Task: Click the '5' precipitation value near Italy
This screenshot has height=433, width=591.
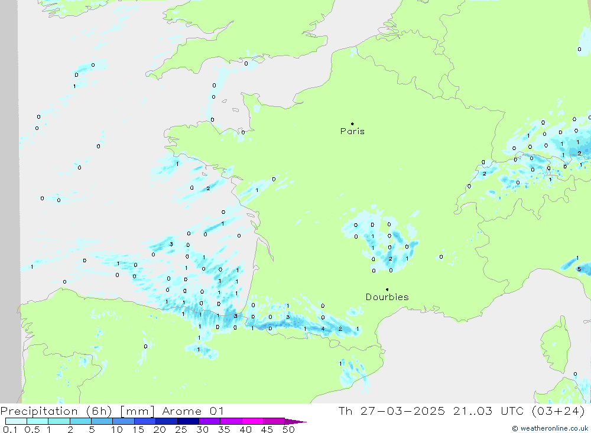Action: coord(579,269)
